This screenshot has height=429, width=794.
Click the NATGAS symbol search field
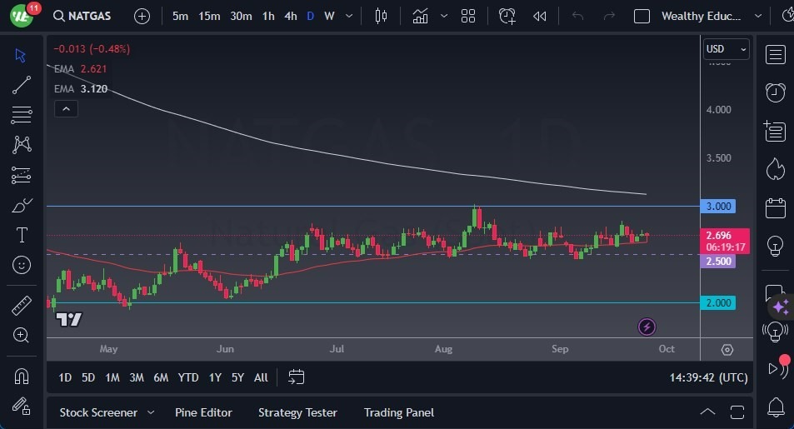click(86, 16)
